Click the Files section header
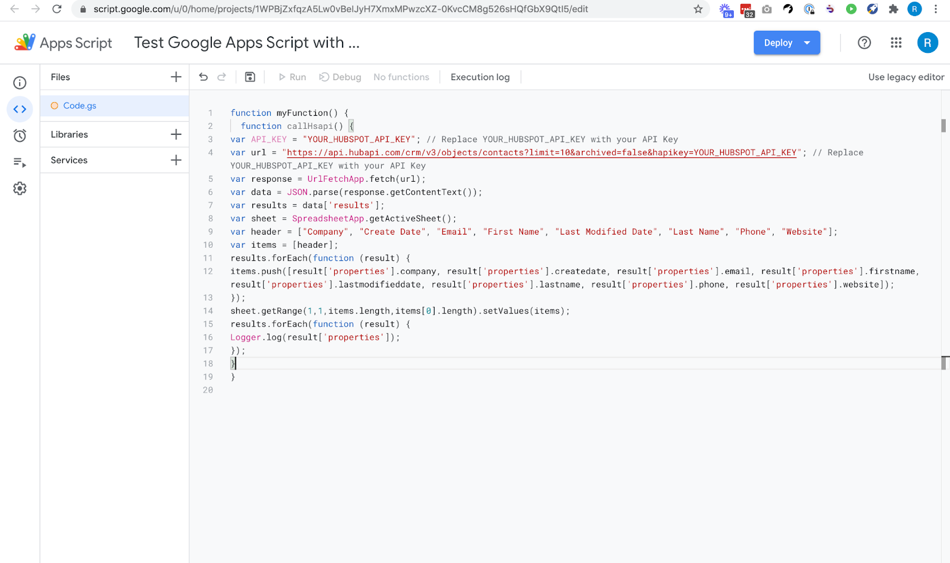The image size is (950, 563). coord(61,77)
